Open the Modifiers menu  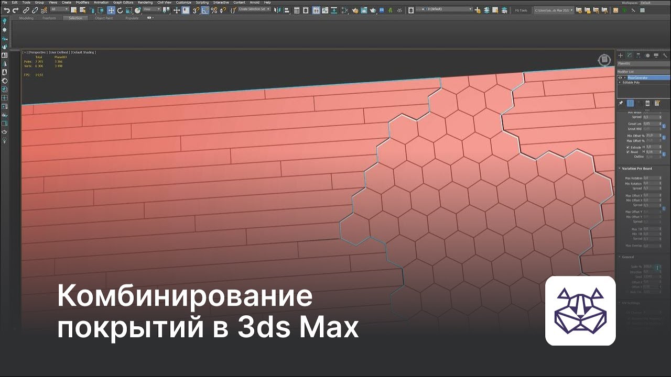coord(82,3)
